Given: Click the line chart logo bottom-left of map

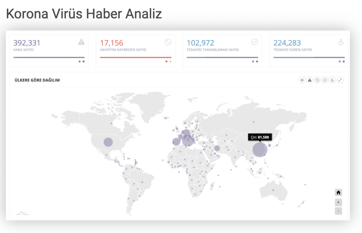Looking at the screenshot, I should click(23, 213).
